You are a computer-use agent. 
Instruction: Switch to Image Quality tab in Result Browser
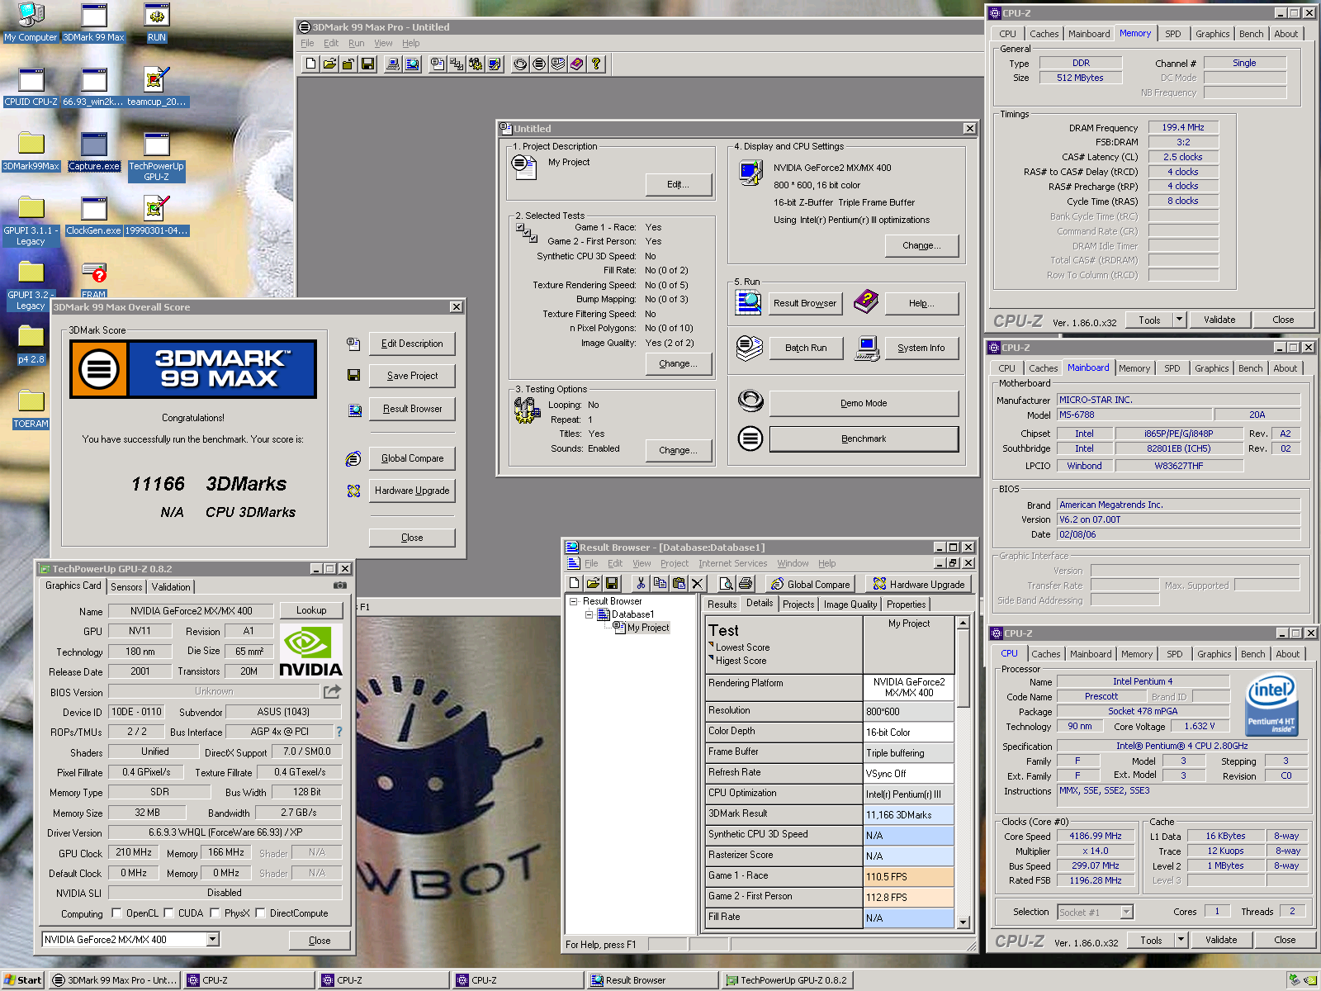(x=850, y=605)
